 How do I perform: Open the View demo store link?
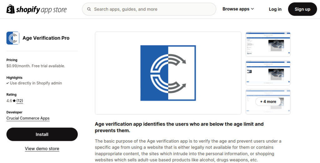tap(42, 149)
